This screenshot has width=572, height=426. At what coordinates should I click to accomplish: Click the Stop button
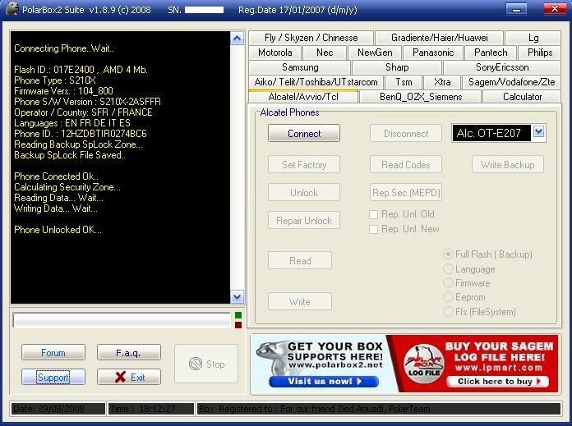(206, 364)
